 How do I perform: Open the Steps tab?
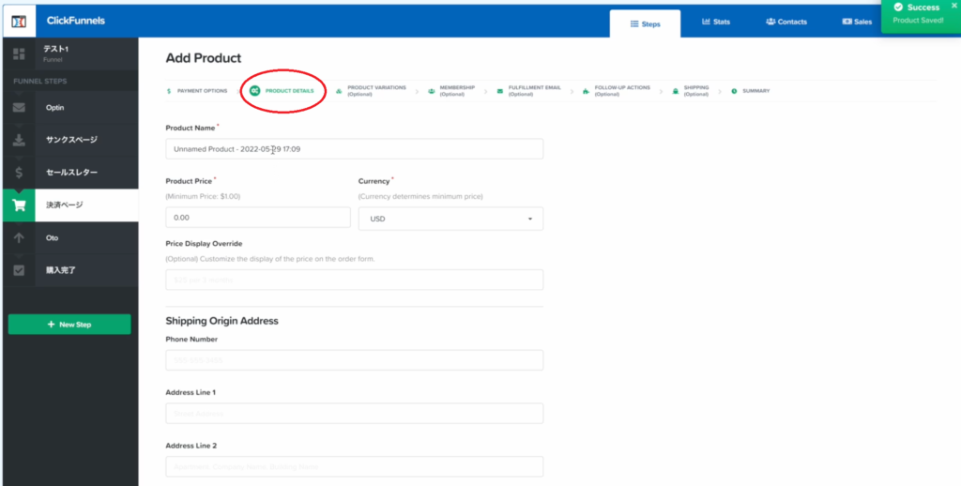645,23
